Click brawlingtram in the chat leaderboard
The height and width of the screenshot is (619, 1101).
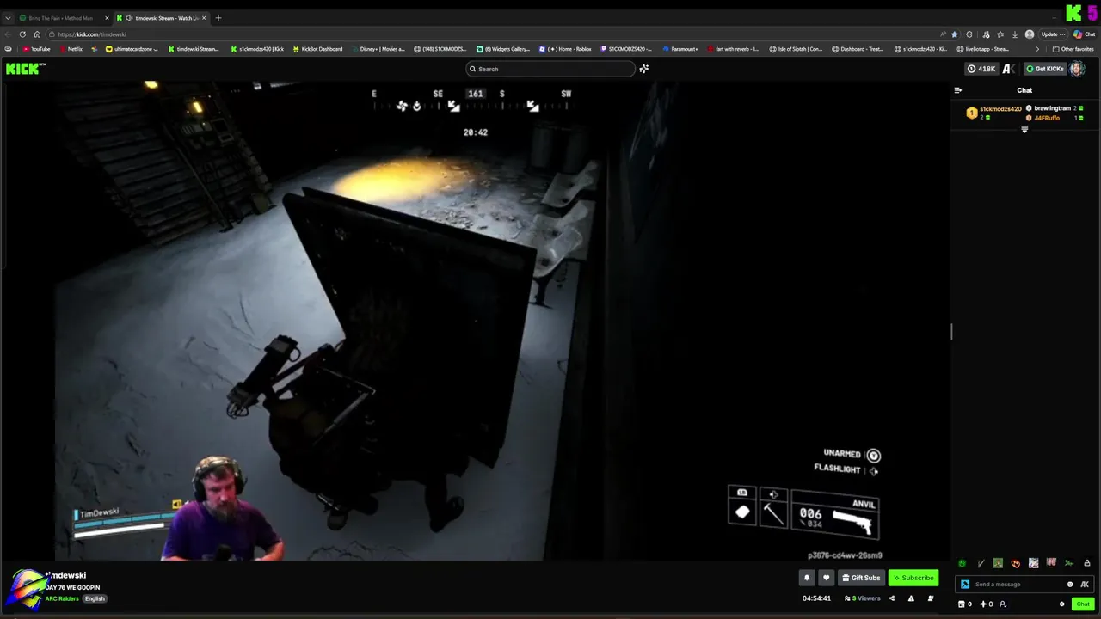pyautogui.click(x=1052, y=108)
